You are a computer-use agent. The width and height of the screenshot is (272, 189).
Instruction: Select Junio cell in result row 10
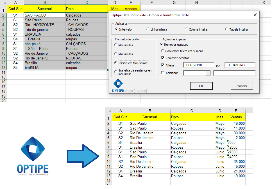coord(220,162)
